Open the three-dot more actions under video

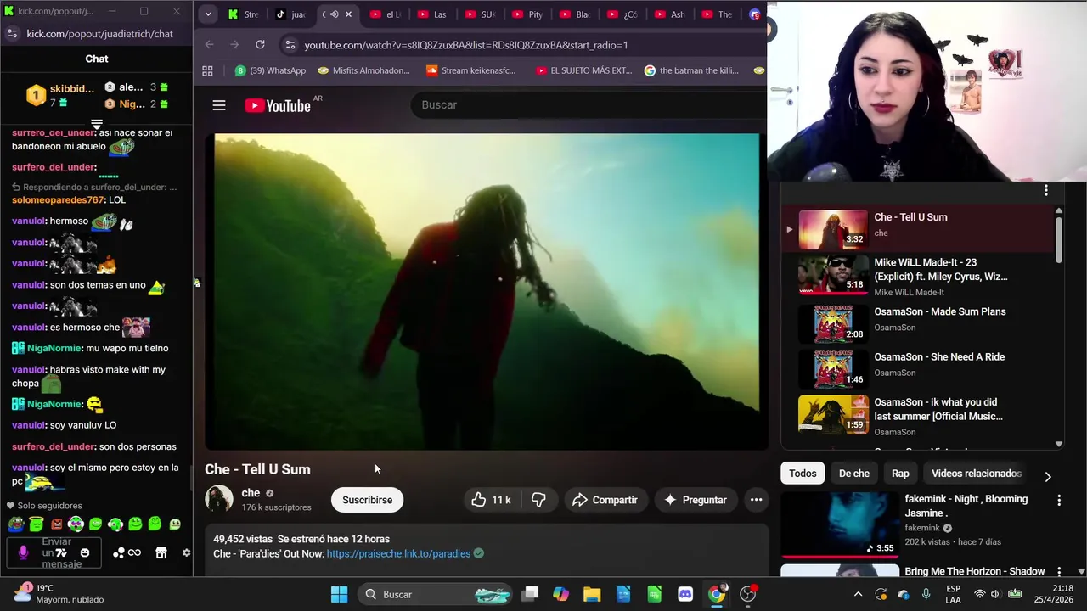click(756, 500)
